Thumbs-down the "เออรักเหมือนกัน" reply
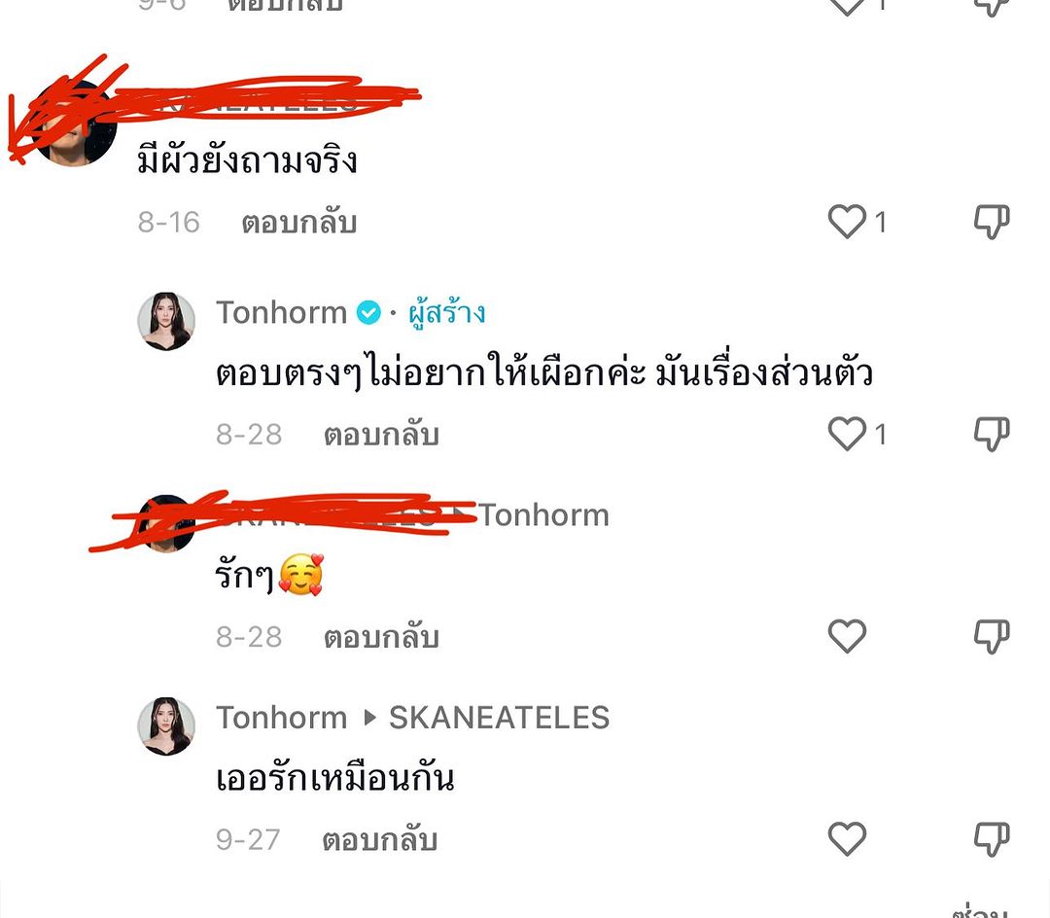The image size is (1050, 918). tap(992, 839)
